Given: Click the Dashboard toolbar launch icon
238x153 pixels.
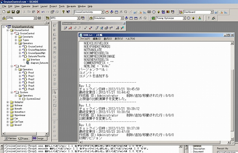Looking at the screenshot, I should [181, 12].
